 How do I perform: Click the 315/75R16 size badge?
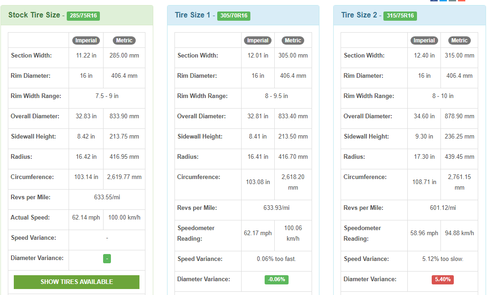point(400,16)
